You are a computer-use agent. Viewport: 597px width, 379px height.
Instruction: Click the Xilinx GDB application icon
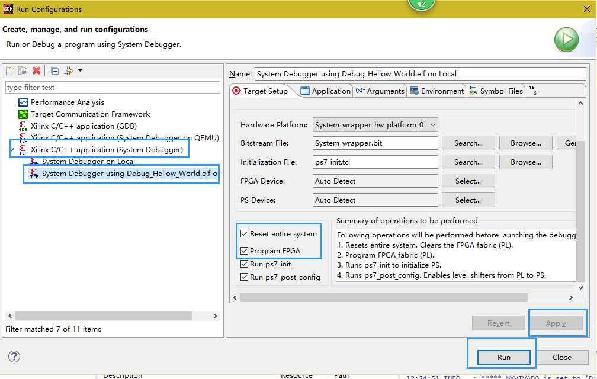(x=23, y=126)
